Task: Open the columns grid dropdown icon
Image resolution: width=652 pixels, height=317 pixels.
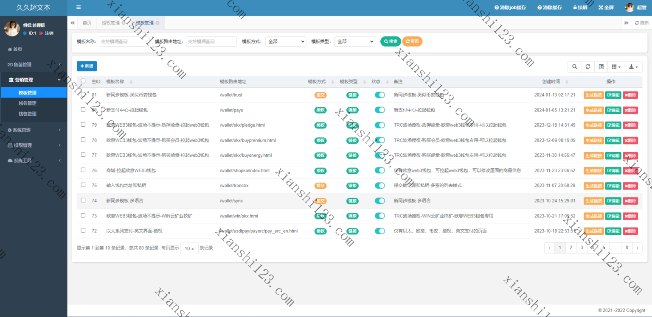Action: coord(616,67)
